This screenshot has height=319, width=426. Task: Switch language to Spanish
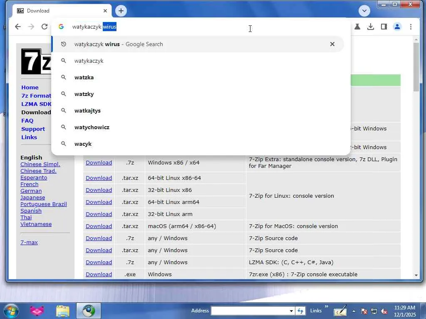pyautogui.click(x=31, y=211)
